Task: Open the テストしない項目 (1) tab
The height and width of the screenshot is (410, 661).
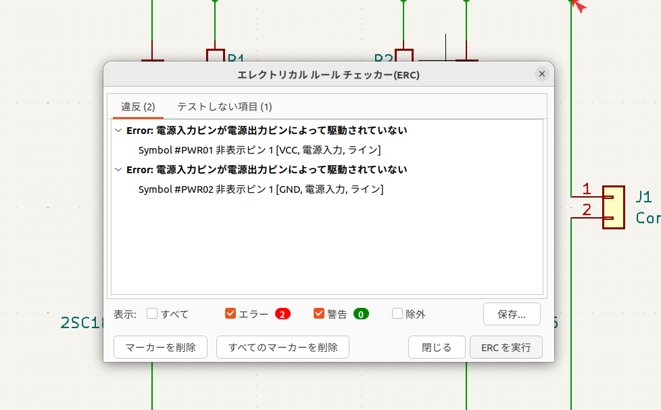Action: coord(224,107)
